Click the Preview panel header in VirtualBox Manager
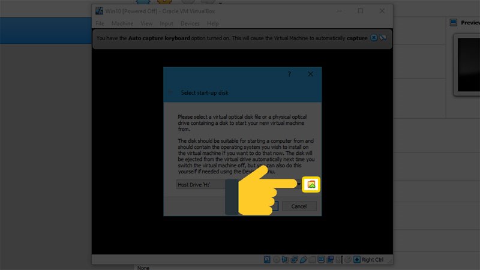Screen dimensions: 480x270 click(x=465, y=22)
